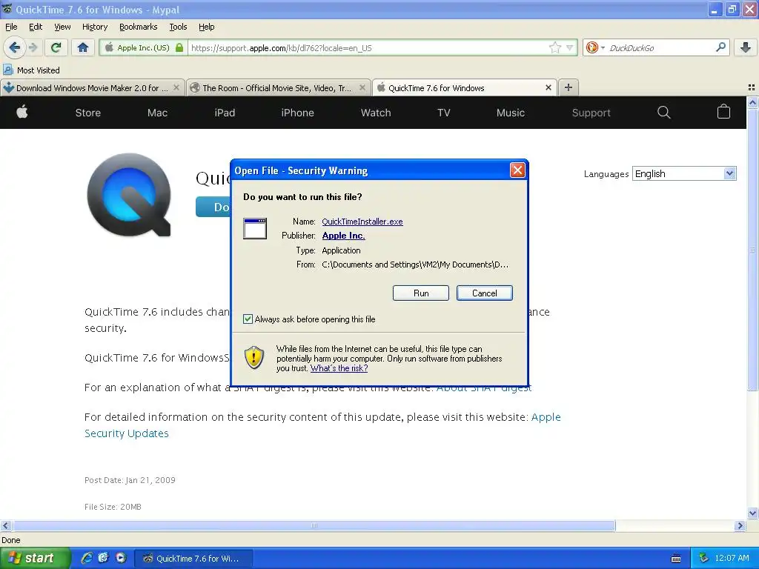This screenshot has height=569, width=759.
Task: Open Music in Apple navigation
Action: 510,113
